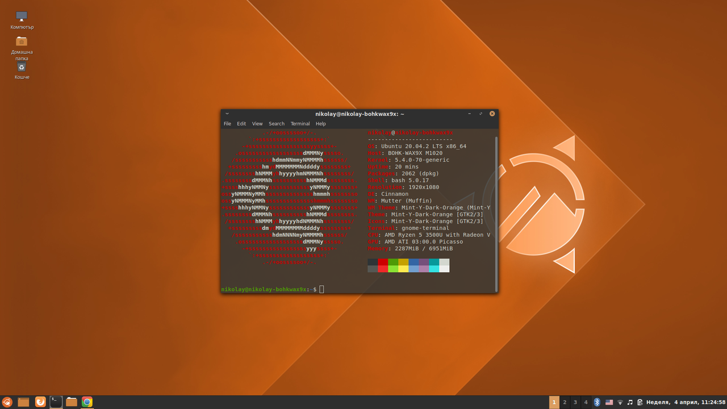The image size is (727, 409).
Task: Click the 'gnome-terminal' text
Action: point(425,228)
